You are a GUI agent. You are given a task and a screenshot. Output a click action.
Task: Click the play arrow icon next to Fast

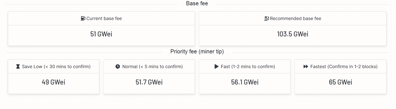[x=216, y=67]
